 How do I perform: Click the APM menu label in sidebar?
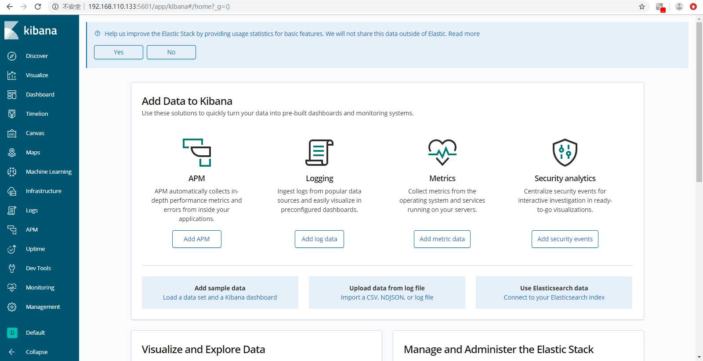coord(32,230)
